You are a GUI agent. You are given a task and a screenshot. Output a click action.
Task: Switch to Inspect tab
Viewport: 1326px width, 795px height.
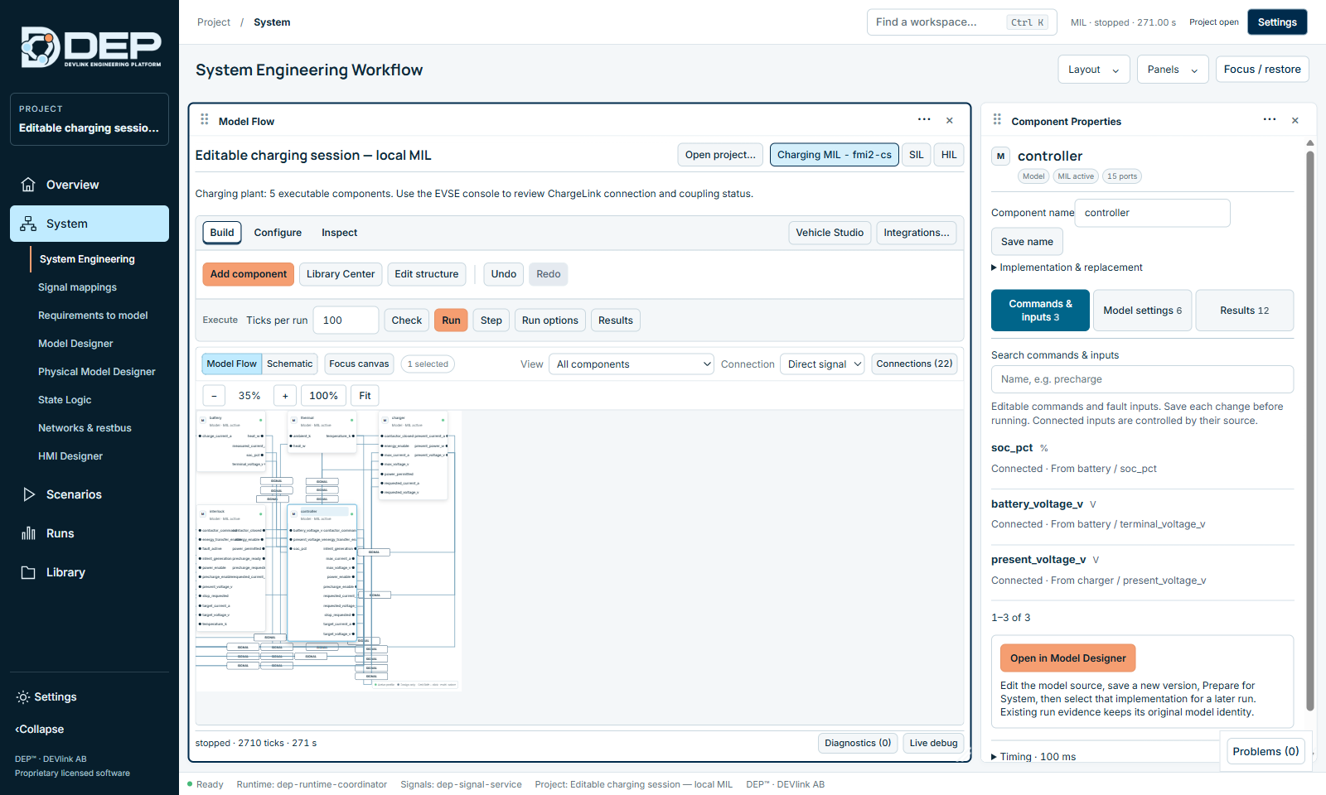pyautogui.click(x=339, y=233)
